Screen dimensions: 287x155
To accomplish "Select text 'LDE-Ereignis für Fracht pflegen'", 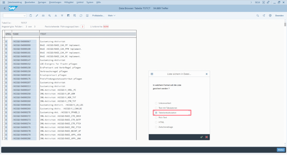I will [x=59, y=64].
